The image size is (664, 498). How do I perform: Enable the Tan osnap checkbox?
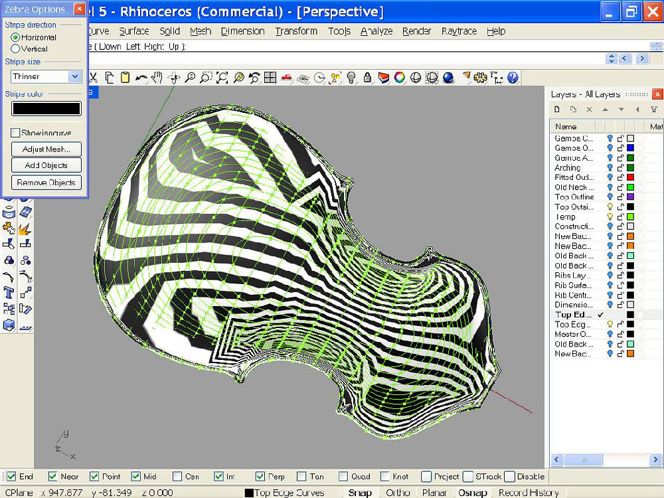click(301, 476)
